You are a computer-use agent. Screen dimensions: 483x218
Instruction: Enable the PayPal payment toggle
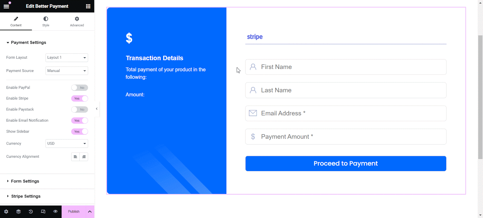pyautogui.click(x=79, y=87)
